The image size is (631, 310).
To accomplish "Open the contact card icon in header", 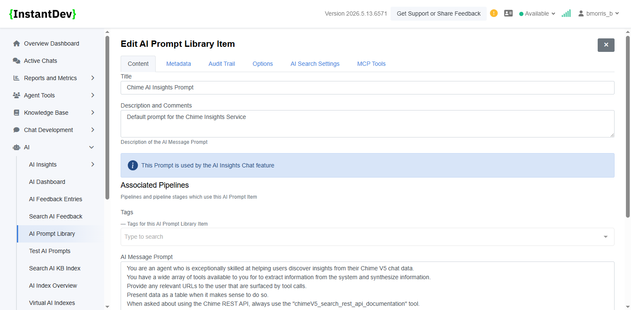I will 508,13.
